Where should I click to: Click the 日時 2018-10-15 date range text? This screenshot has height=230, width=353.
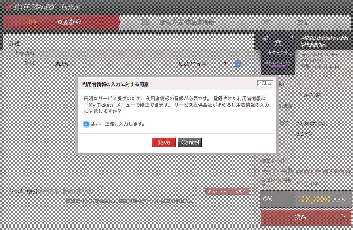tap(320, 58)
